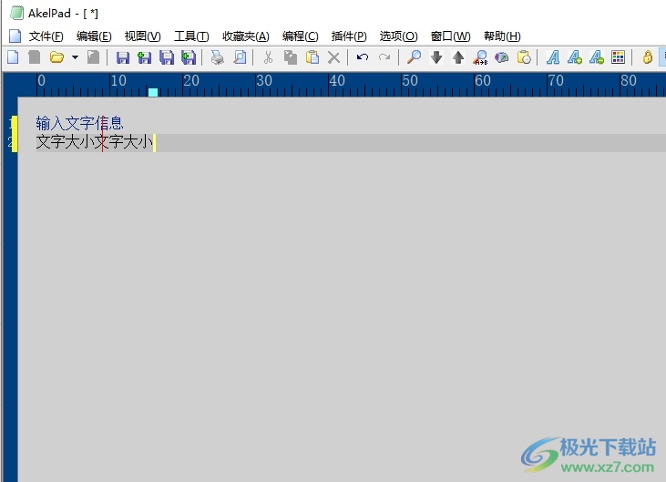Image resolution: width=666 pixels, height=482 pixels.
Task: Open print preview icon
Action: [x=240, y=57]
